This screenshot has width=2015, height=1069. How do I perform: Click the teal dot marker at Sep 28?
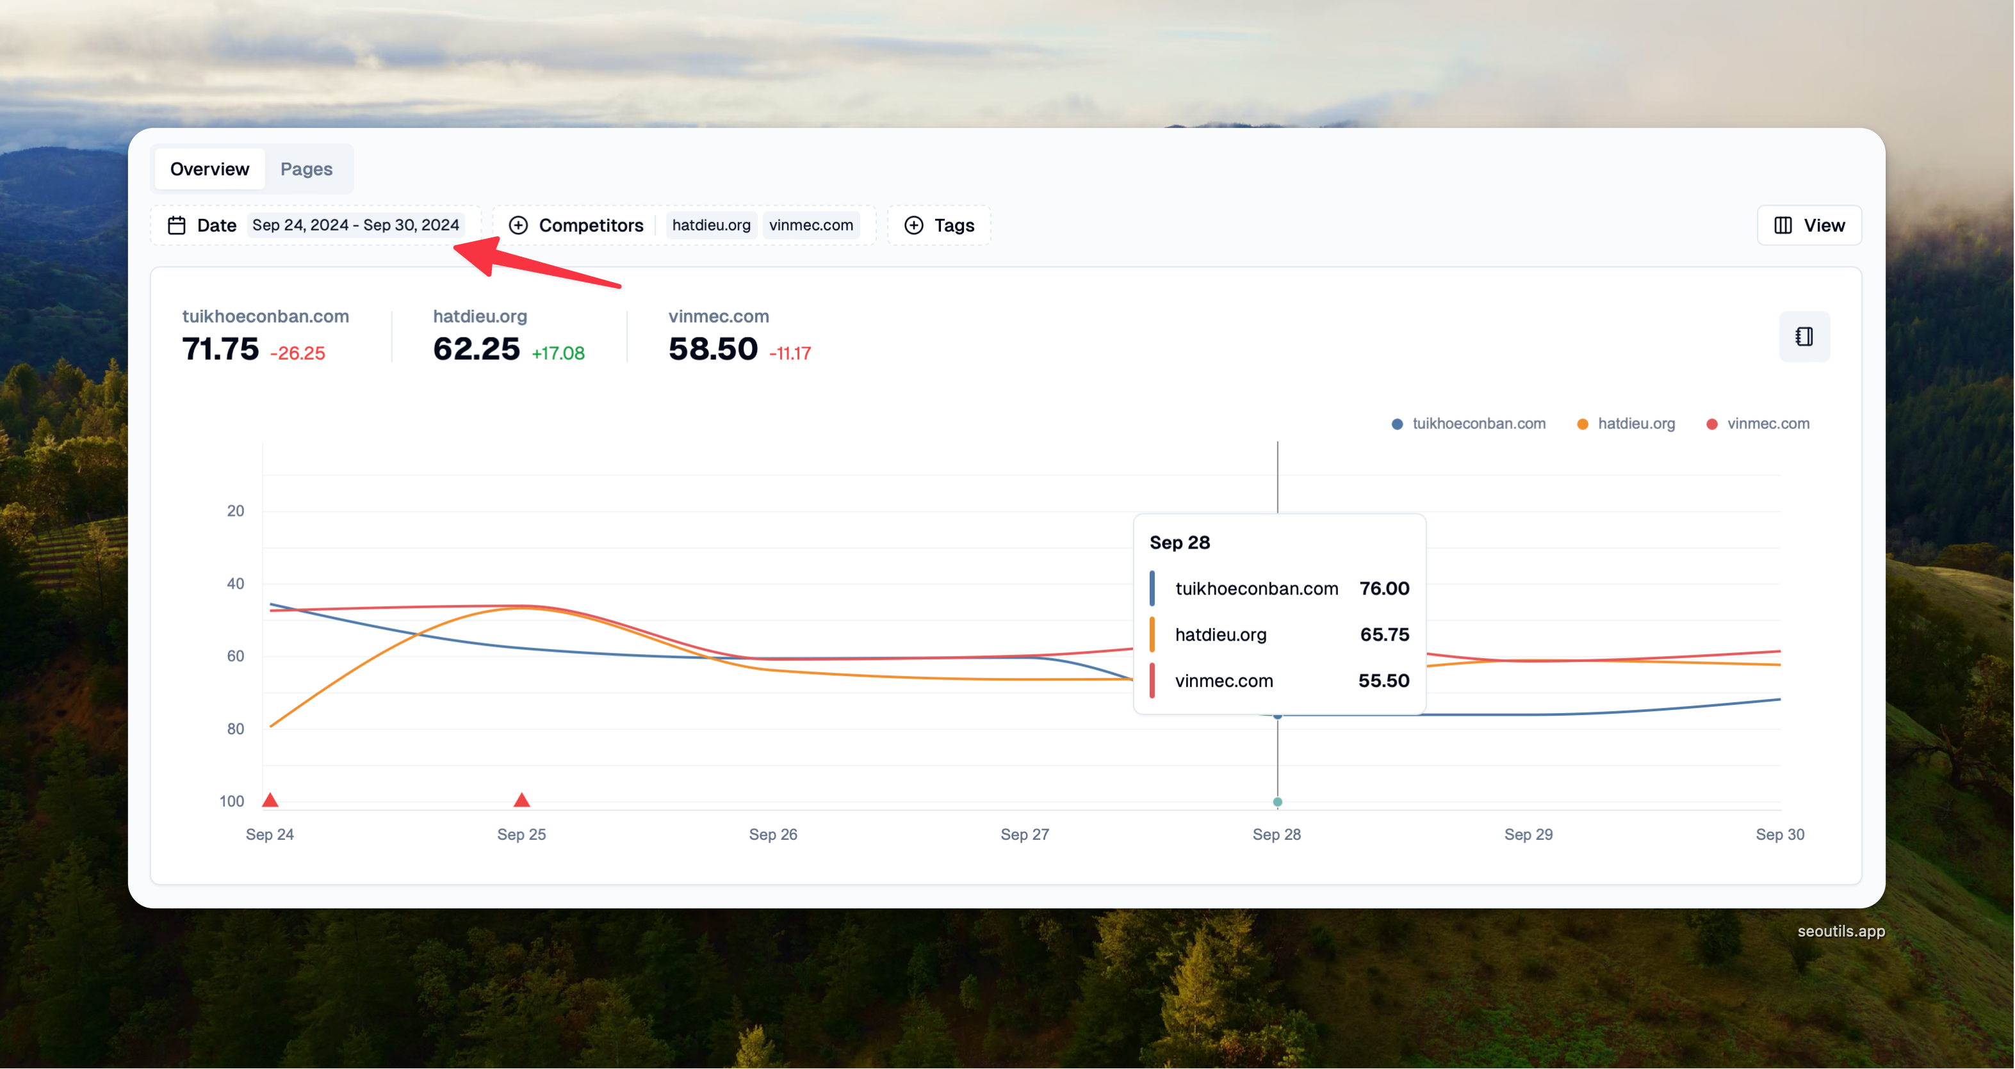(1277, 801)
